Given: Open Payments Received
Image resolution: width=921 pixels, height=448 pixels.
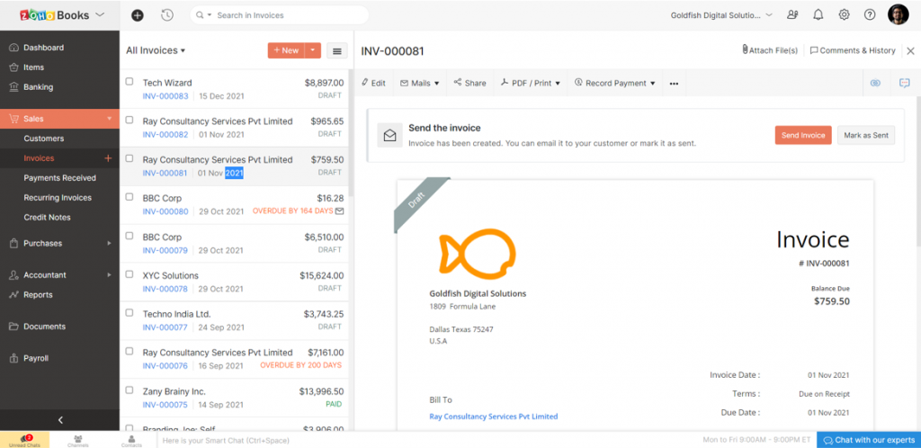Looking at the screenshot, I should point(60,178).
